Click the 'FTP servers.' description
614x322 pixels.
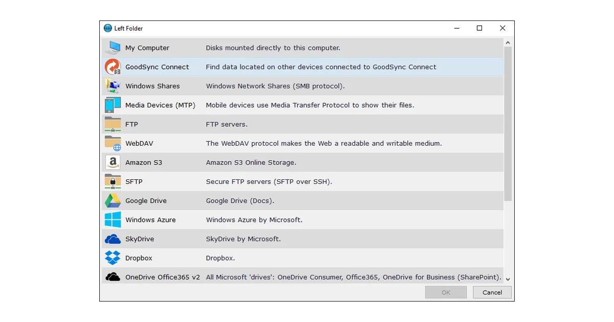coord(227,124)
